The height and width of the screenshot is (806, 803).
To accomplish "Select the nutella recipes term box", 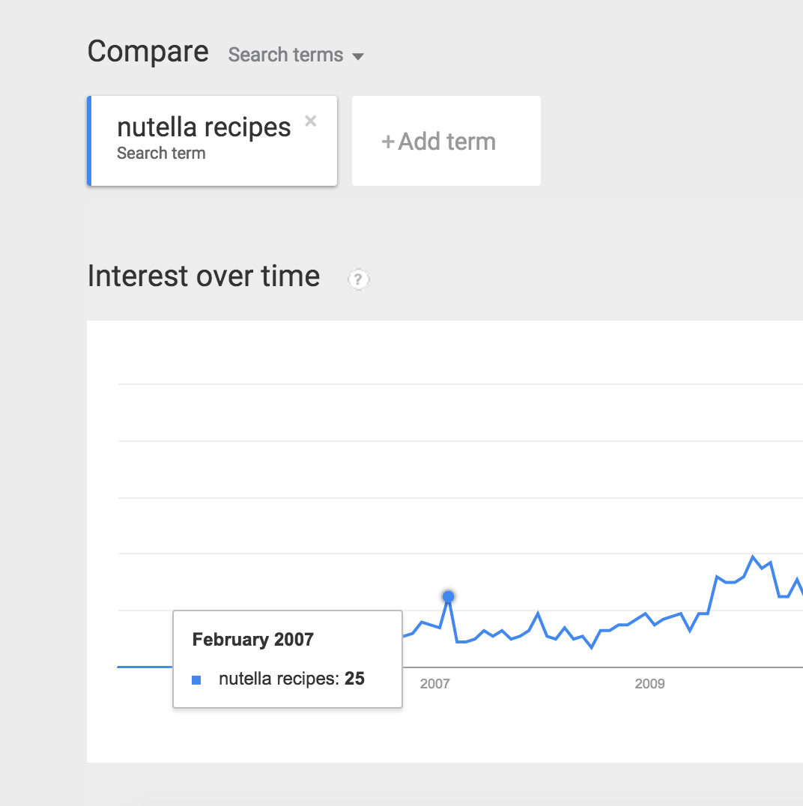I will point(213,141).
